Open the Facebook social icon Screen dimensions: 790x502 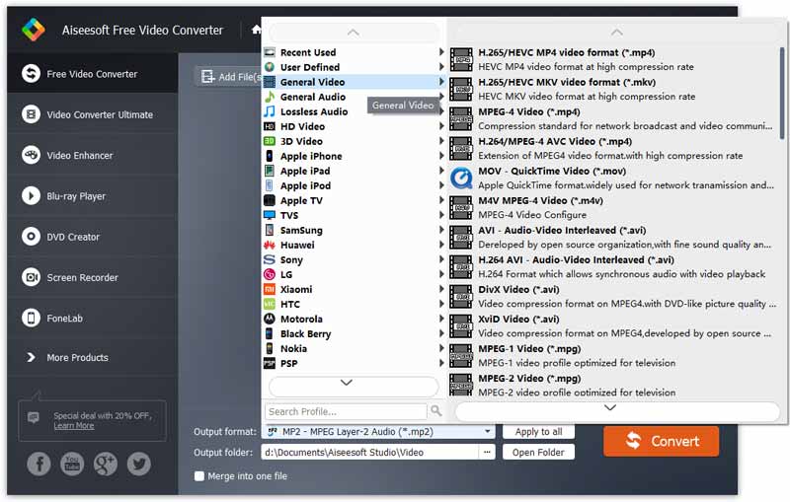[x=39, y=464]
